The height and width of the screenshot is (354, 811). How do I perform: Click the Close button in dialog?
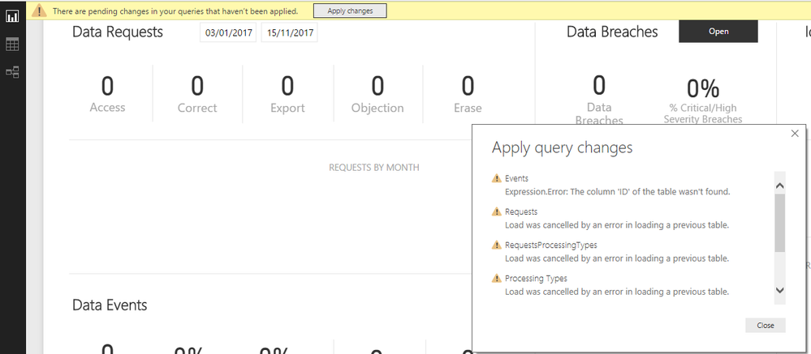click(x=766, y=325)
